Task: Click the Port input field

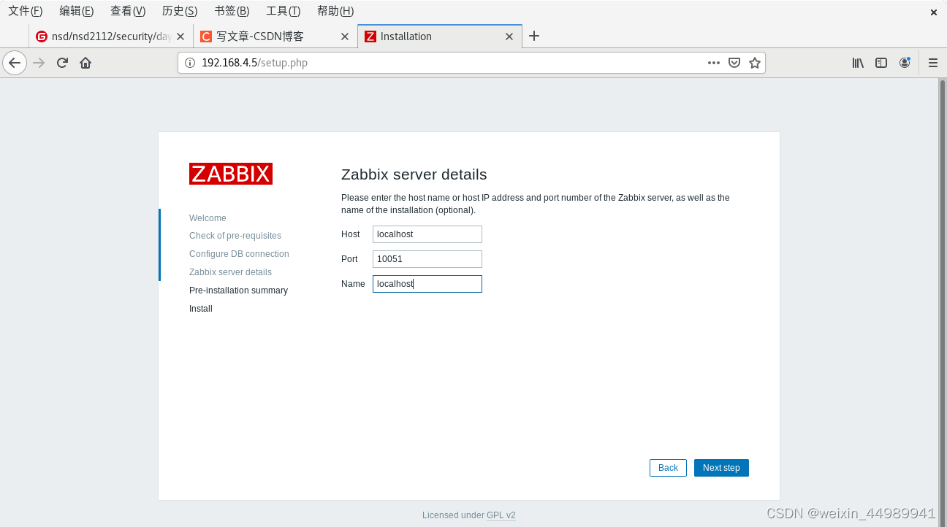Action: (427, 259)
